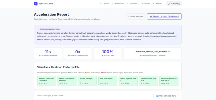Viewport: 216px width, 100px height.
Task: Select the sensor_ingestion_api.ts heatmap tile
Action: click(x=128, y=81)
